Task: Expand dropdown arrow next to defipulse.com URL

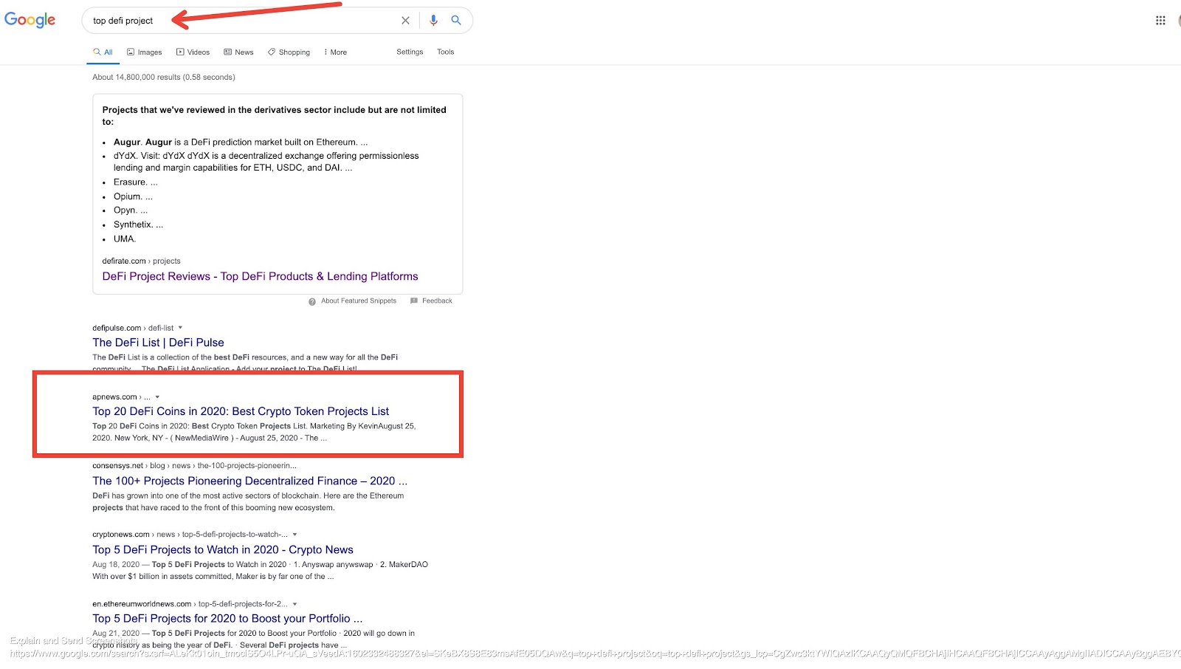Action: click(x=180, y=328)
